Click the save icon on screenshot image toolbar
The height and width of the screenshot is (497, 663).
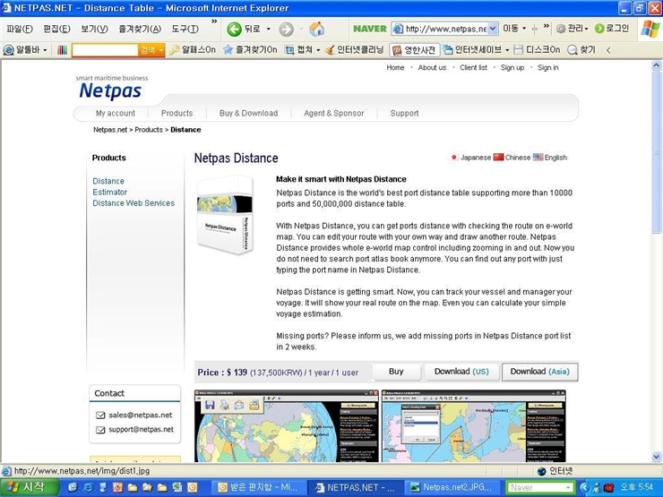(210, 406)
